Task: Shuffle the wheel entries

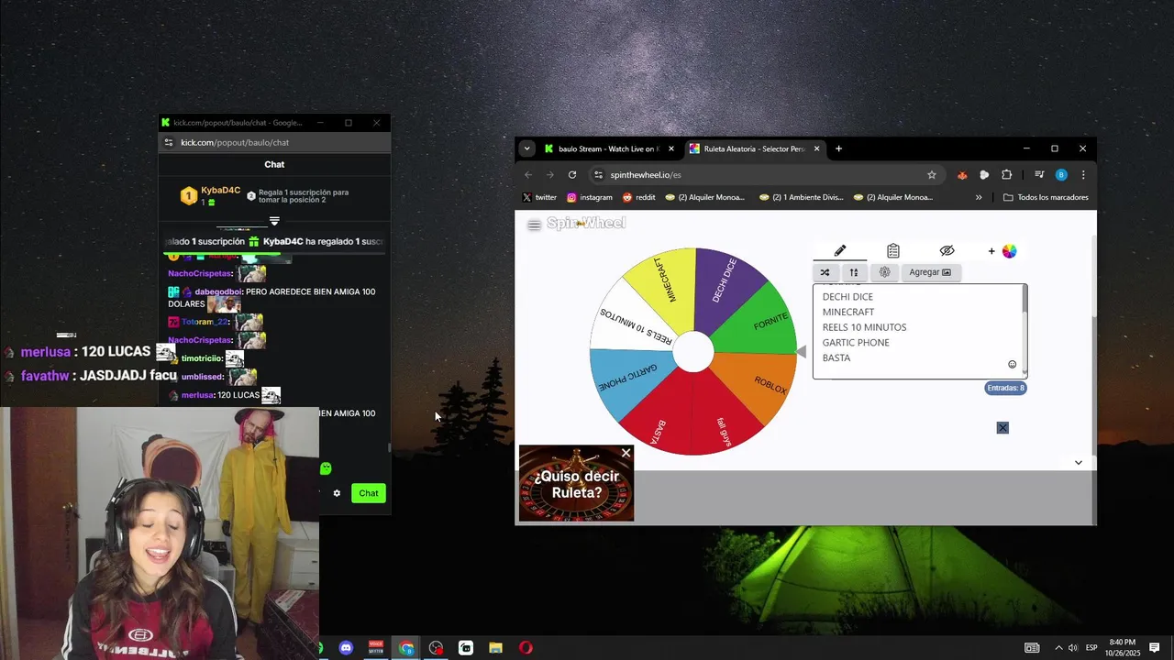Action: tap(825, 272)
